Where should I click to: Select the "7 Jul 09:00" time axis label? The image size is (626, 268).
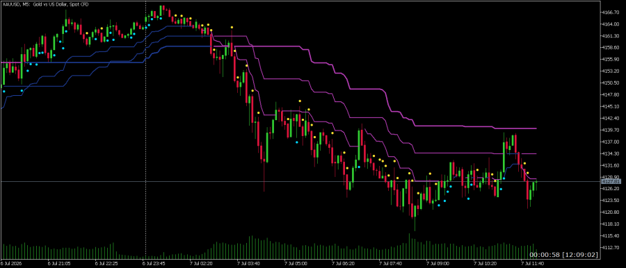[438, 264]
